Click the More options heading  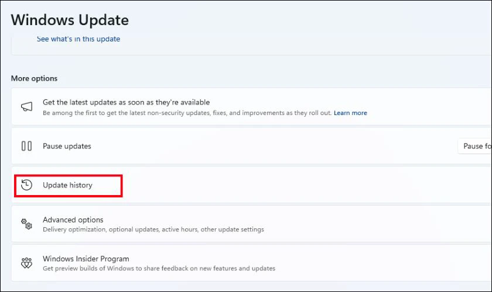[34, 78]
